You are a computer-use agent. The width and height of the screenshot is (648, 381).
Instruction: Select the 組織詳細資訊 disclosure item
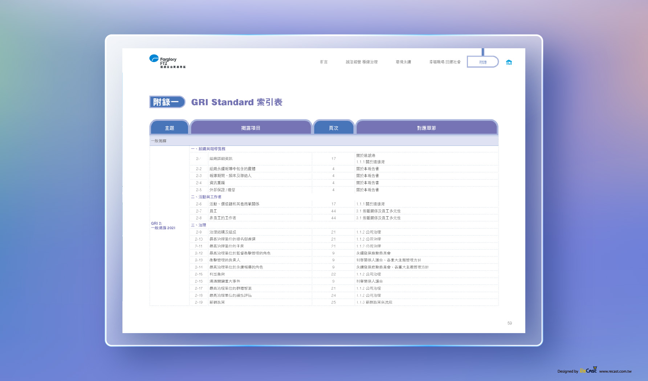(x=221, y=159)
